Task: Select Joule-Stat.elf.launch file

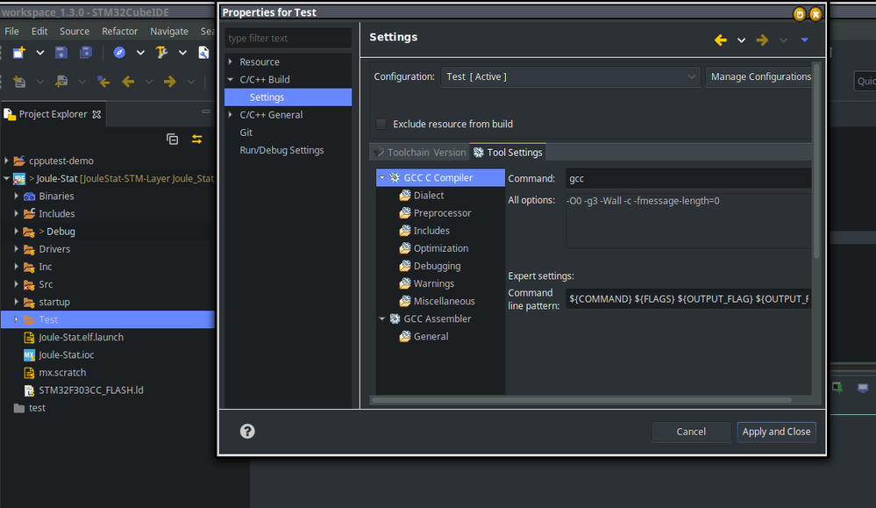Action: (81, 337)
